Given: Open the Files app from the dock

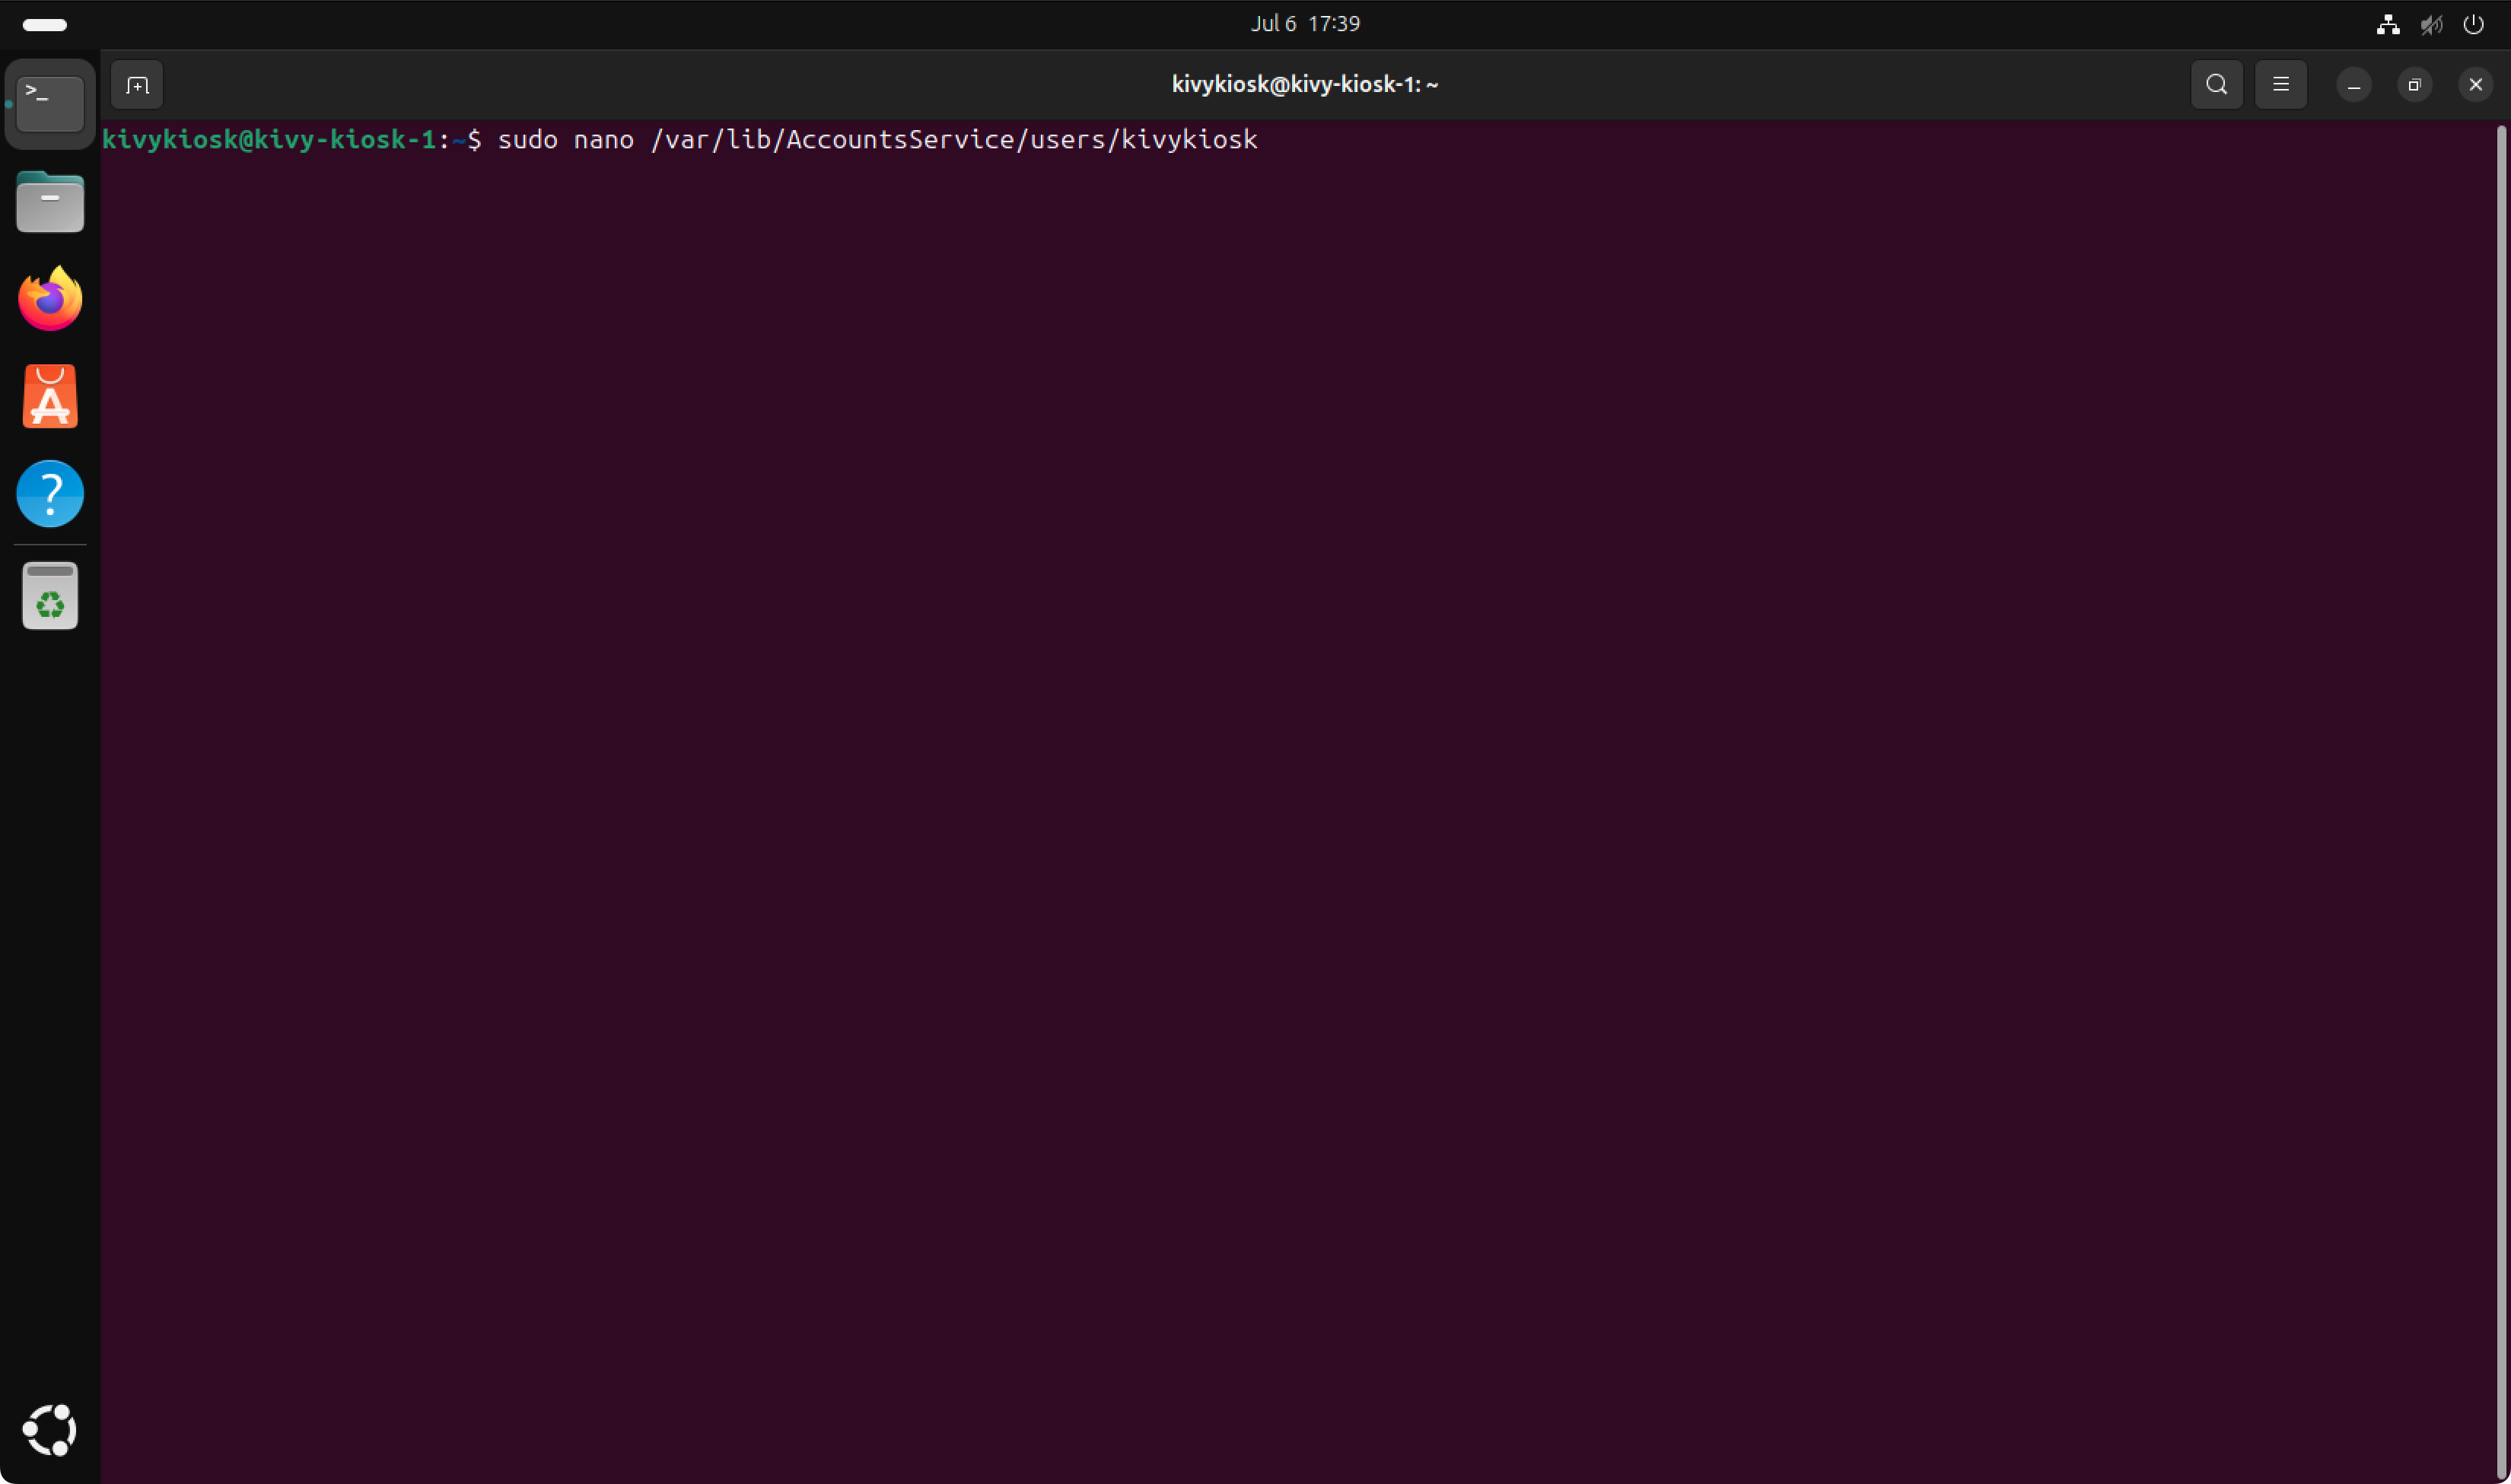Looking at the screenshot, I should pos(50,201).
